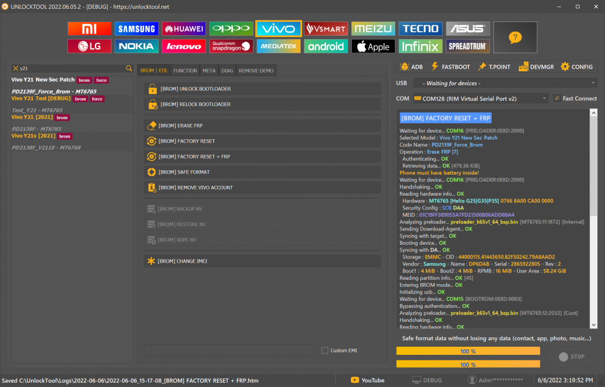The image size is (605, 387).
Task: Open DEVMGR device manager
Action: [x=536, y=67]
